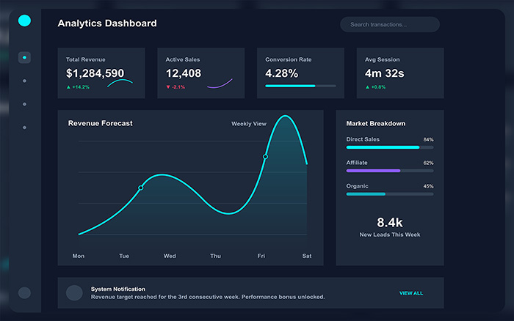Click the Wed axis label
The image size is (514, 321).
170,256
